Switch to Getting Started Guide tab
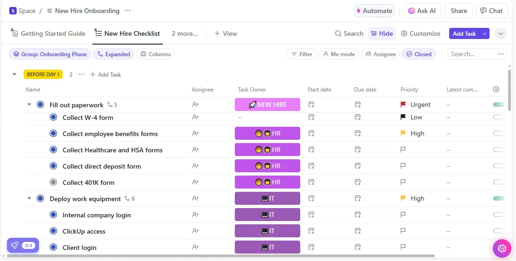 tap(48, 33)
